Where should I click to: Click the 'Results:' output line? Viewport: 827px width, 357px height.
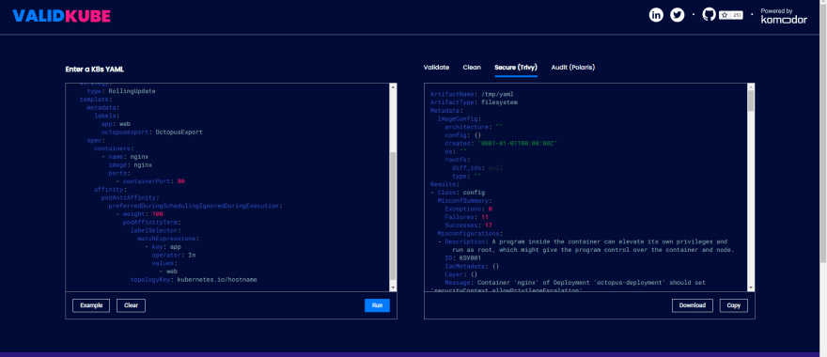(x=445, y=184)
